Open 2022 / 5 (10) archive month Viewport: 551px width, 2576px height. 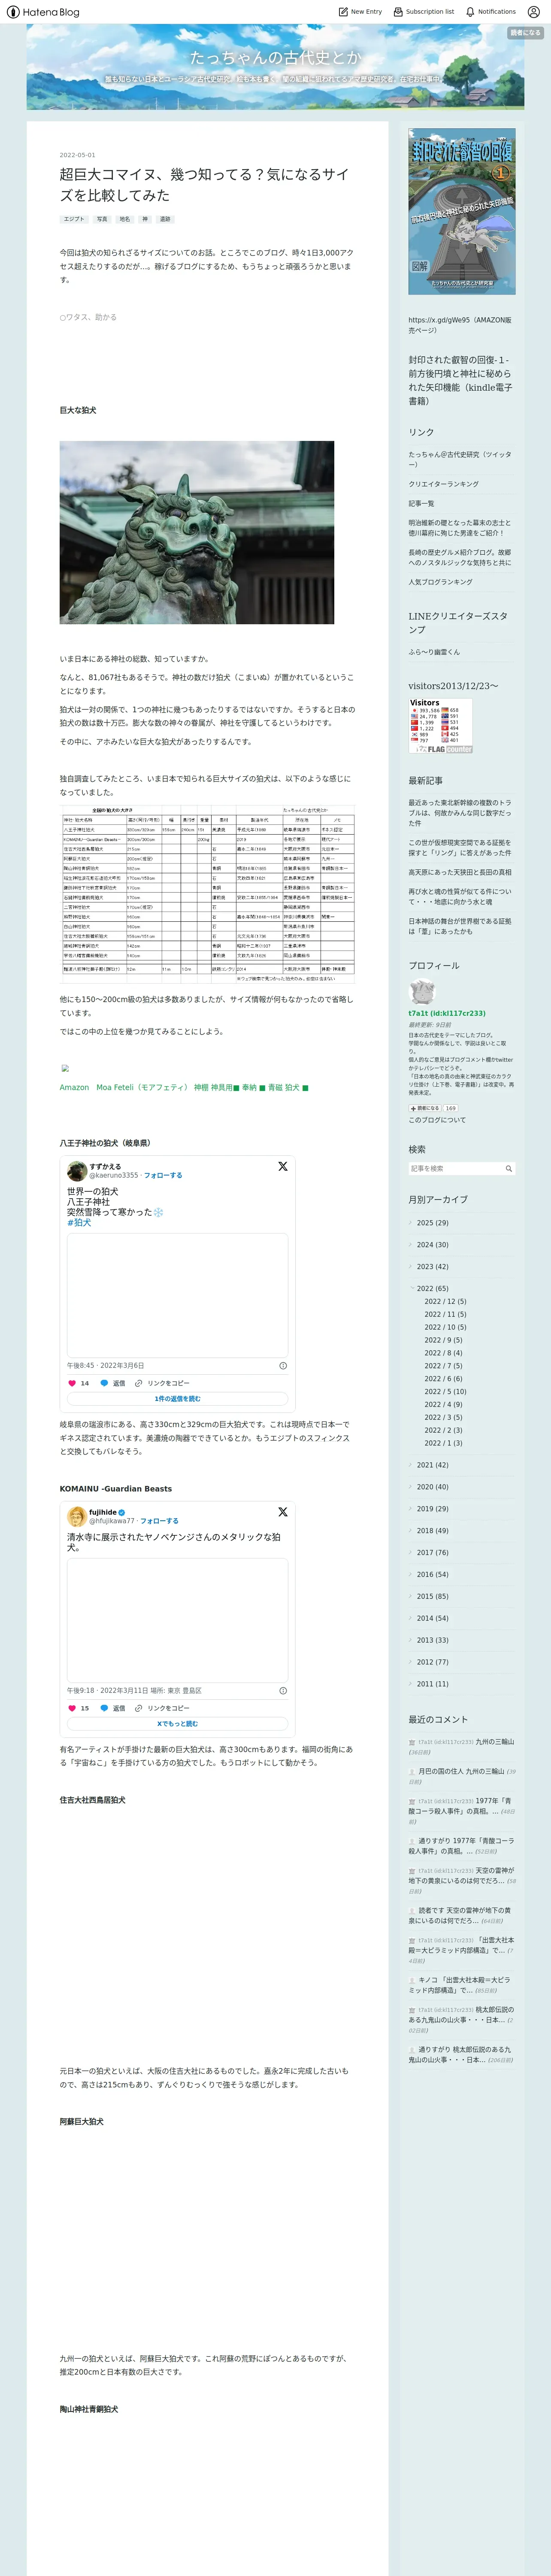tap(445, 1391)
